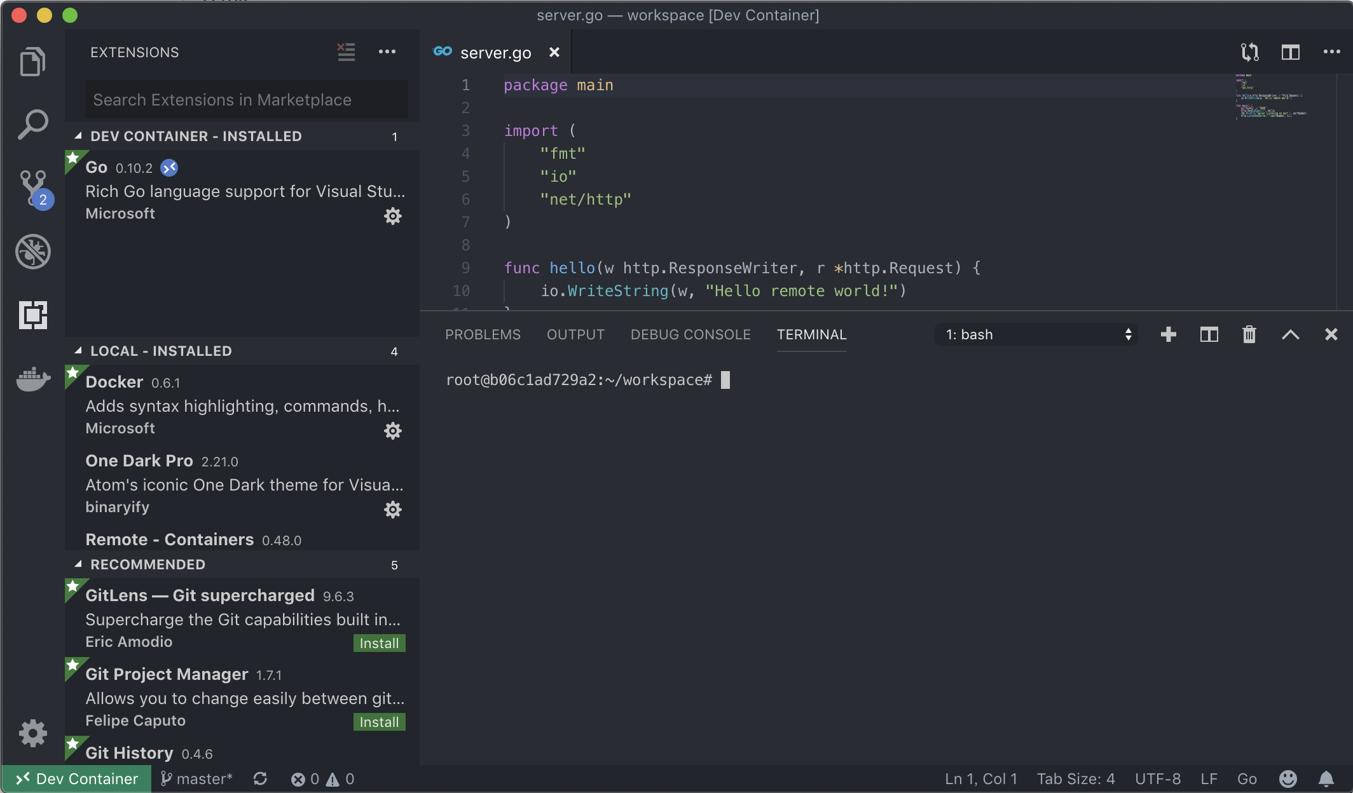Select the terminal instance dropdown

1036,334
